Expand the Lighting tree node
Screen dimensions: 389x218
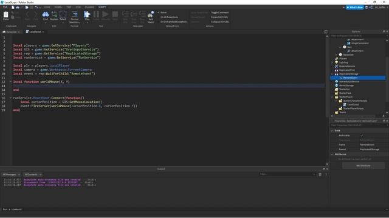(332, 62)
